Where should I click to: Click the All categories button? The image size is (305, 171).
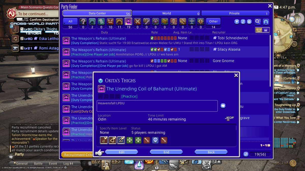(x=70, y=22)
